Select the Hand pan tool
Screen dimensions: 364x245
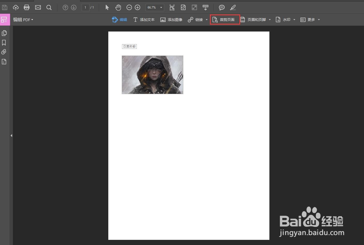click(x=118, y=7)
